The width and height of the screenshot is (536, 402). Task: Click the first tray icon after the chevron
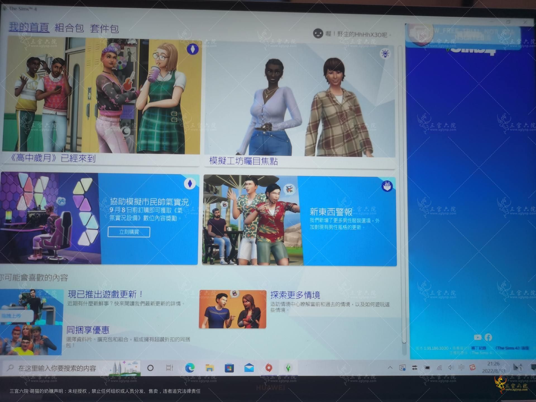[402, 368]
